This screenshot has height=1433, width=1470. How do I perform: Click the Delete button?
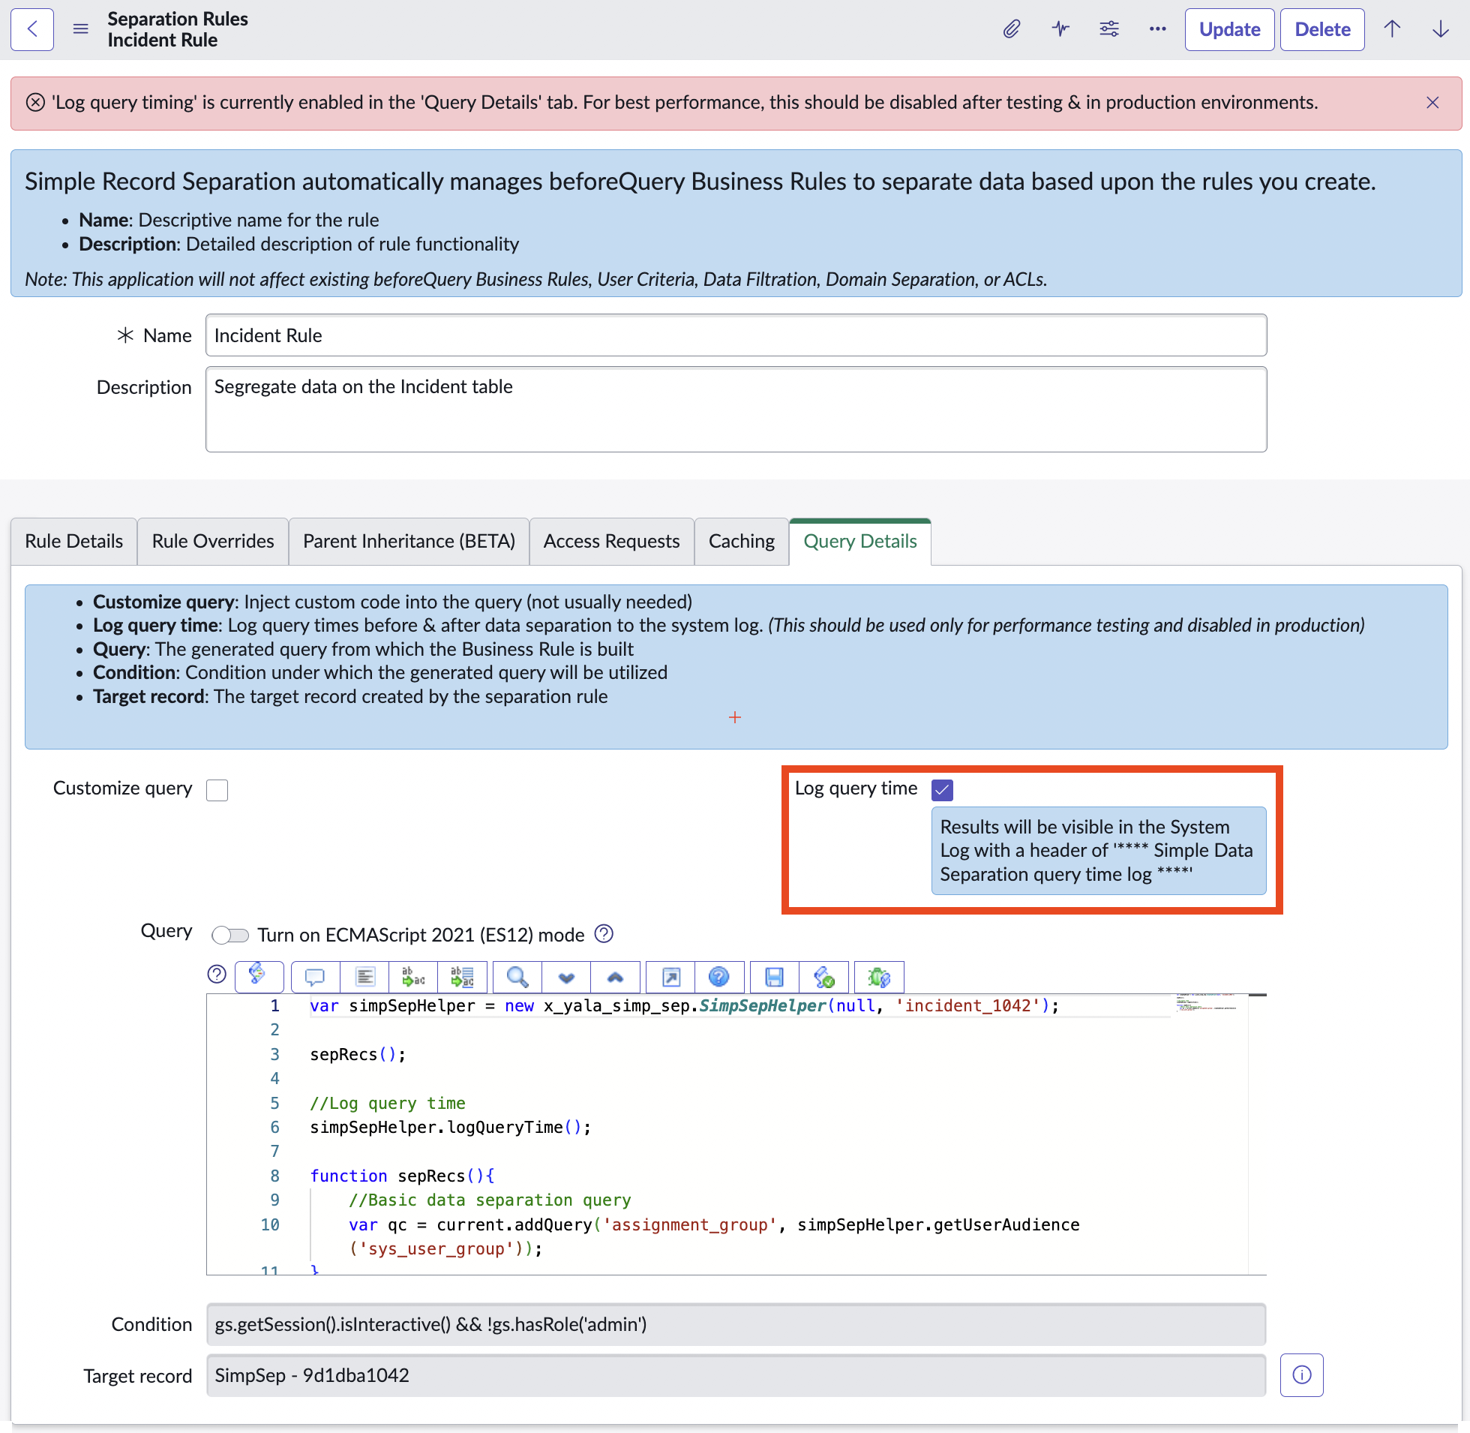click(1321, 29)
